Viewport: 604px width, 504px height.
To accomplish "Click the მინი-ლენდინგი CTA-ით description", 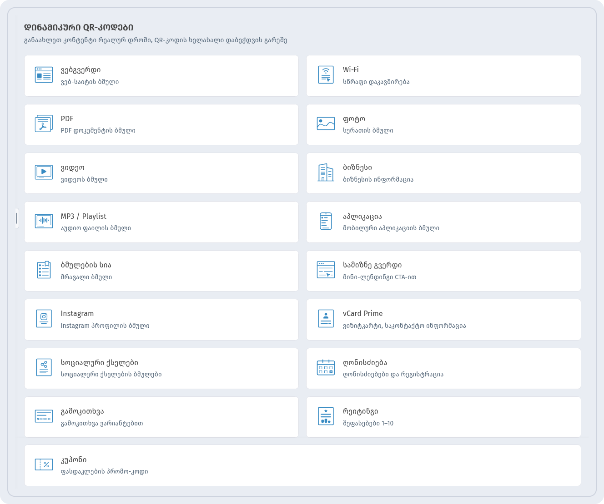I will click(x=380, y=277).
